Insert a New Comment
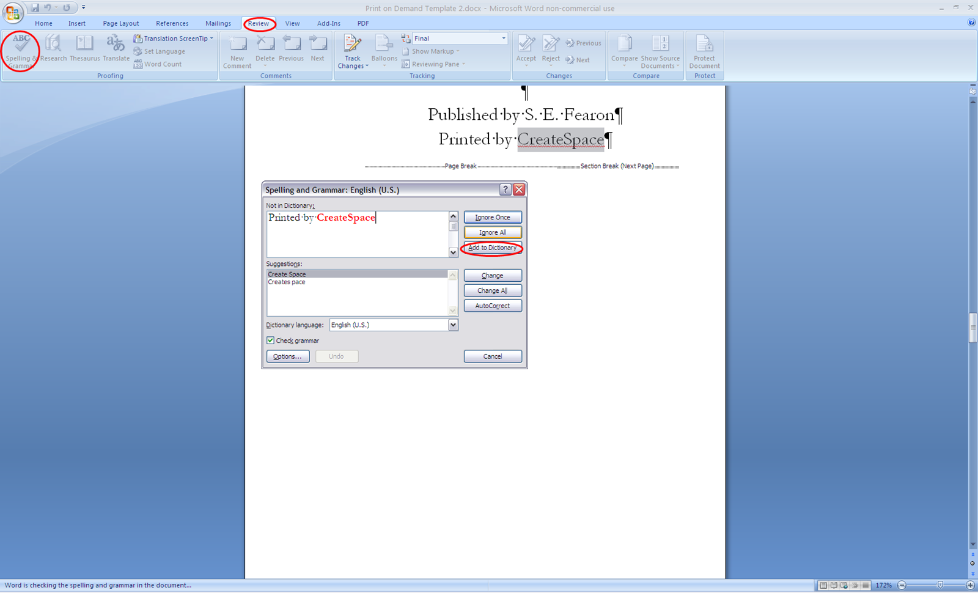The image size is (978, 593). [237, 49]
